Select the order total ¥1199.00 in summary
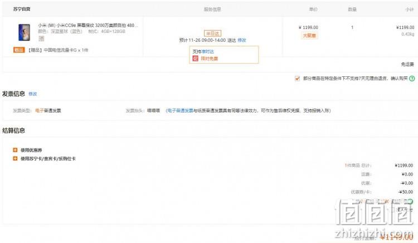The width and height of the screenshot is (418, 243). (404, 166)
